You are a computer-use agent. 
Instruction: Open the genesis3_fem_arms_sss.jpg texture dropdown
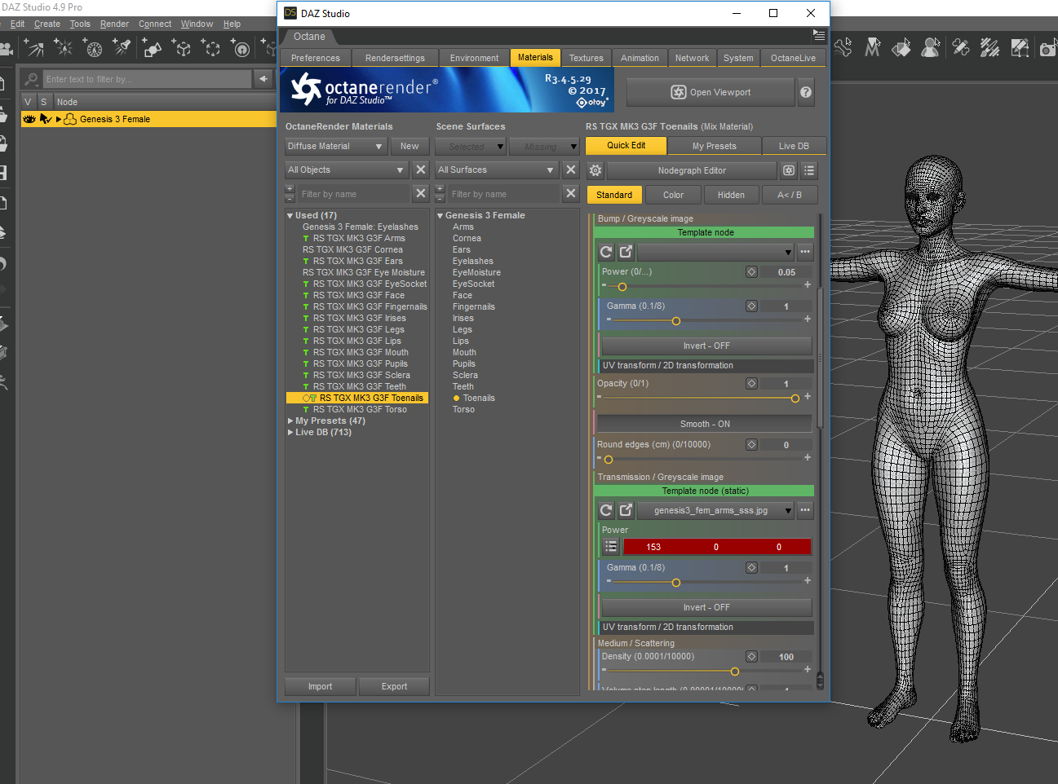pos(715,510)
